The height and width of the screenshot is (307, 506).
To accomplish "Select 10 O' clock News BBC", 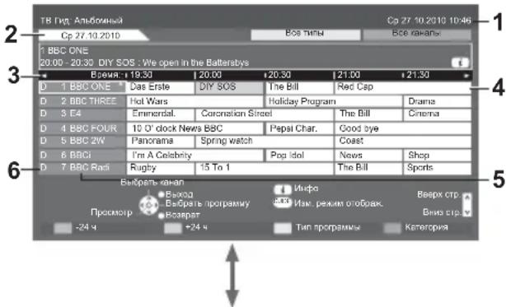I will [195, 128].
